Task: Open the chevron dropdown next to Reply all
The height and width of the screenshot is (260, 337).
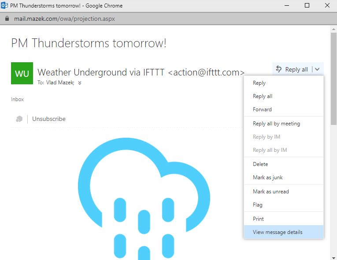Action: 318,69
